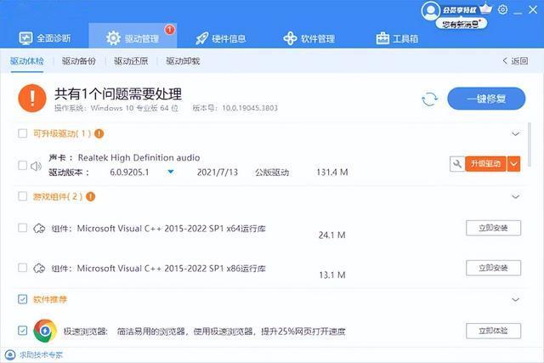544x363 pixels.
Task: Open the settings gear icon
Action: (x=502, y=9)
